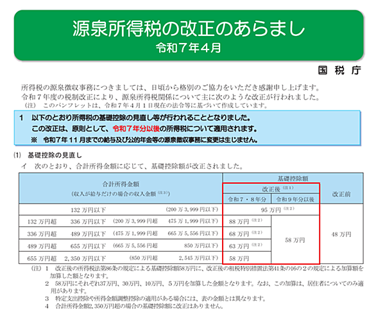The height and width of the screenshot is (309, 376).
Task: Click the '63万円' deduction value
Action: [x=239, y=246]
